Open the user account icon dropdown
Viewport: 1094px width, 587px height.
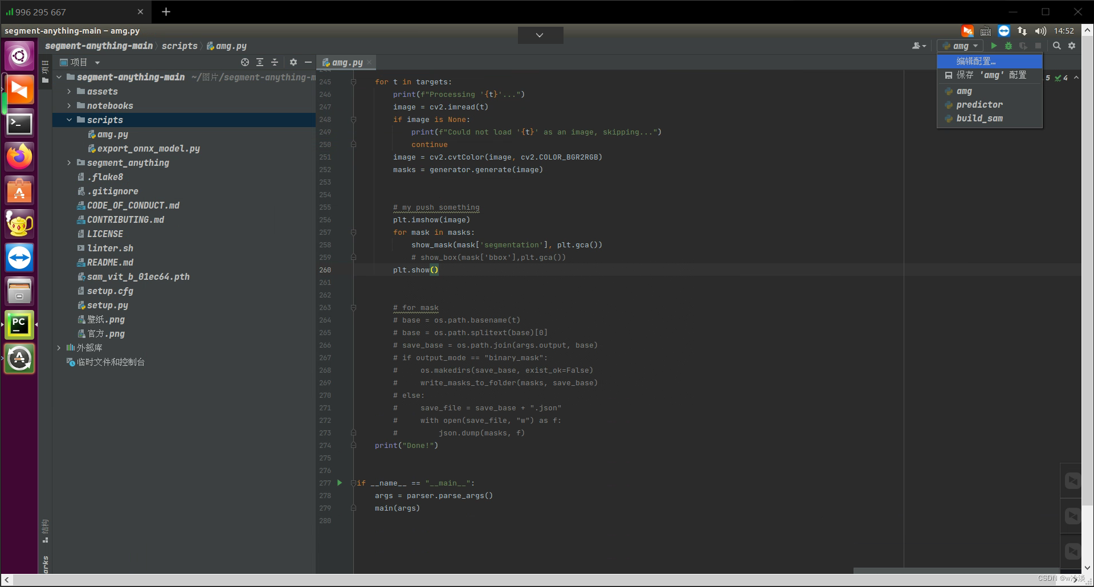tap(919, 46)
